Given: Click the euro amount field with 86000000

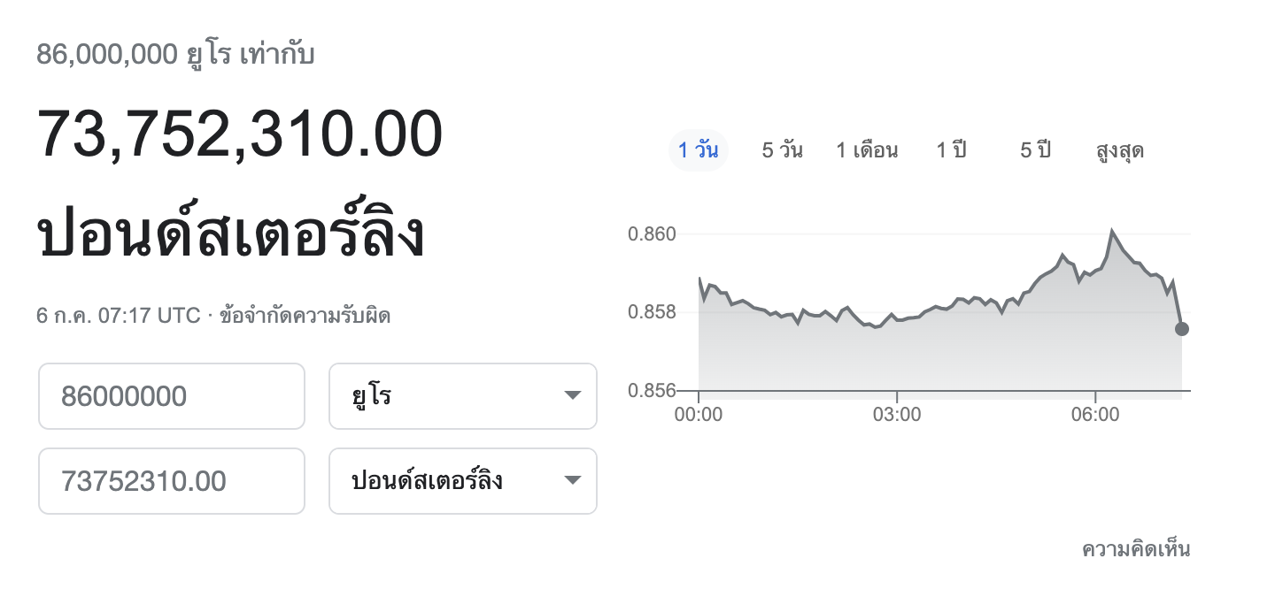Looking at the screenshot, I should (172, 396).
